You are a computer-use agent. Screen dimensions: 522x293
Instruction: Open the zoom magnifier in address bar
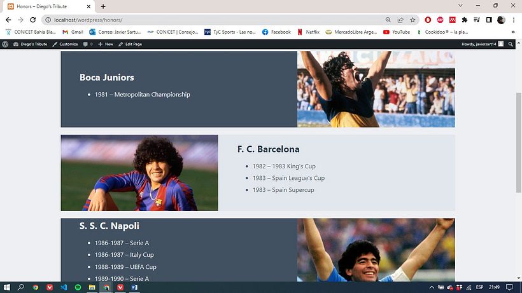388,20
